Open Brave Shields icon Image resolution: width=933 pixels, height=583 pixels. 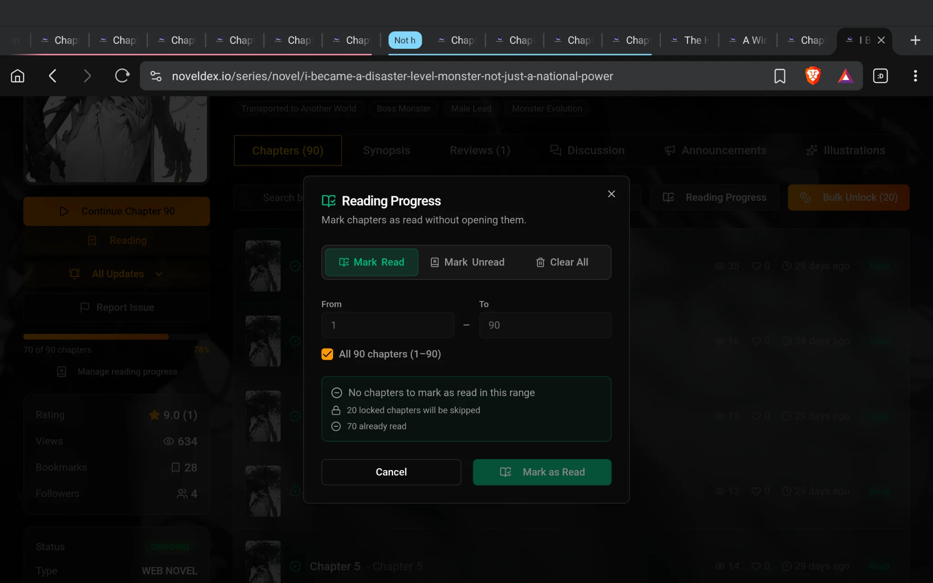(813, 76)
